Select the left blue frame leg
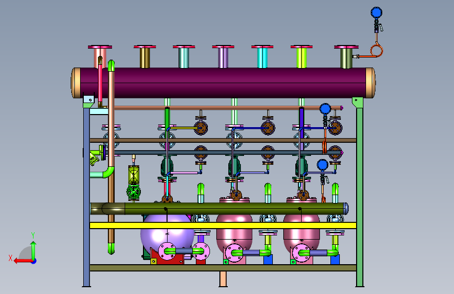 pos(86,197)
